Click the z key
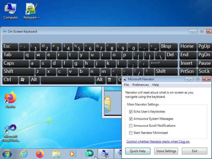 [x=40, y=72]
